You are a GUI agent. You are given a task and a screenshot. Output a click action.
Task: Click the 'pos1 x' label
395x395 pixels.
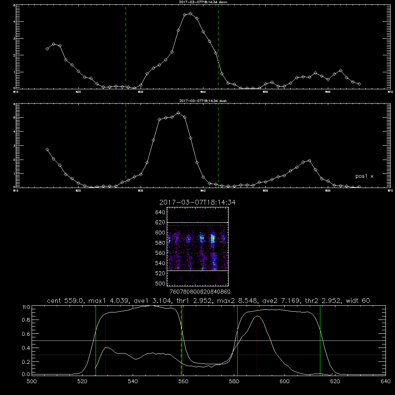[364, 176]
